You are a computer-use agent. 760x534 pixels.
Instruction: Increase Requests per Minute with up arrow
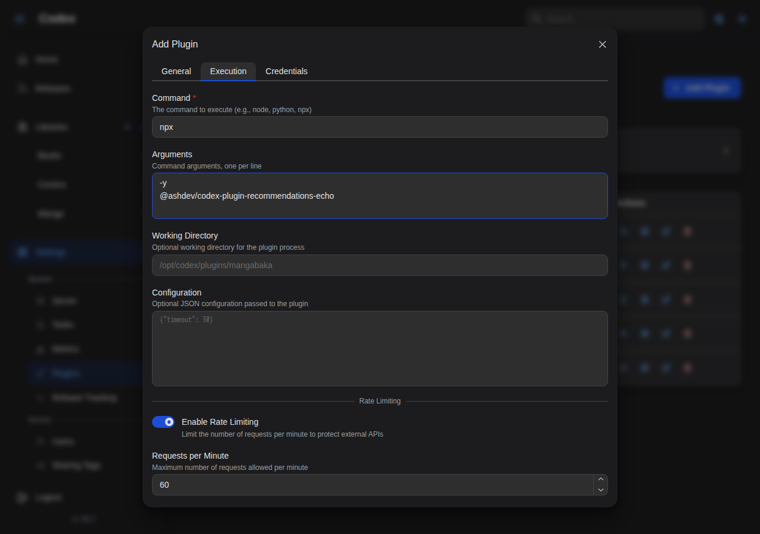[601, 479]
